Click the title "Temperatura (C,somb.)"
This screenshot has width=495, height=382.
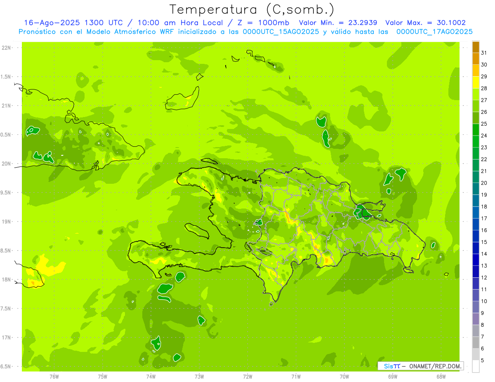pyautogui.click(x=252, y=9)
